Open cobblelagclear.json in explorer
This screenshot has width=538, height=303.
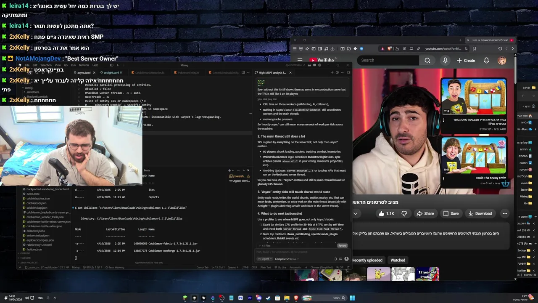point(38,199)
